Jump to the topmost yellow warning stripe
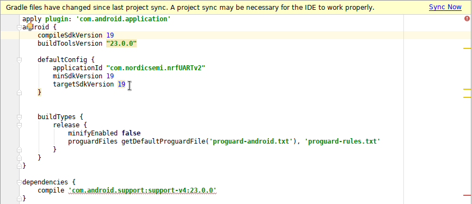 pos(467,48)
